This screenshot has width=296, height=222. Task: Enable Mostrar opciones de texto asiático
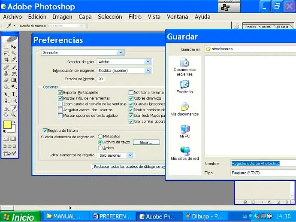pyautogui.click(x=60, y=116)
